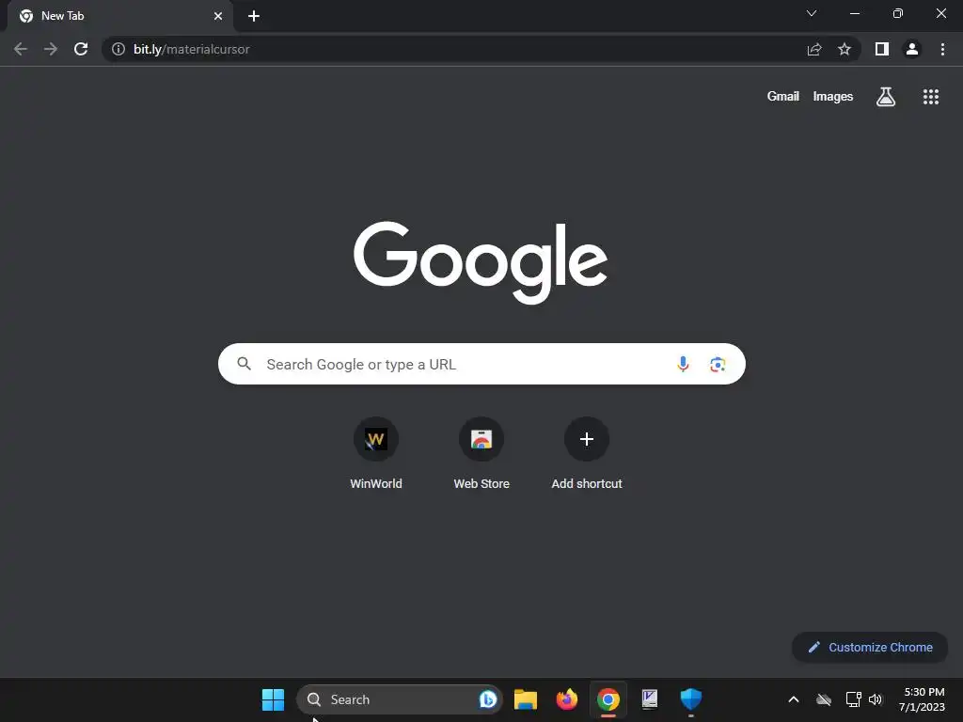Reload the current page
The height and width of the screenshot is (722, 963).
point(81,49)
